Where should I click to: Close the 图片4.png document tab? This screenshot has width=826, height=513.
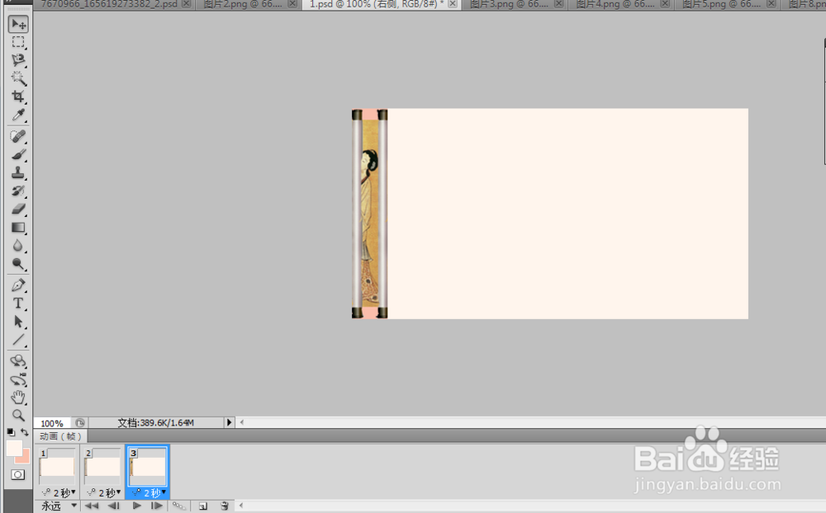coord(665,3)
